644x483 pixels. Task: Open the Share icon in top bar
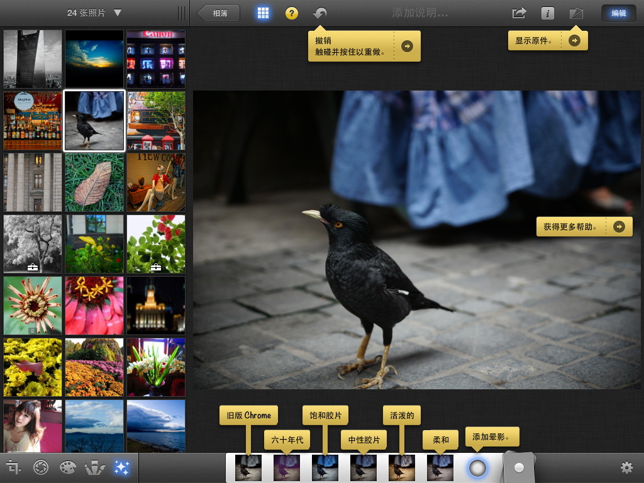(x=519, y=13)
